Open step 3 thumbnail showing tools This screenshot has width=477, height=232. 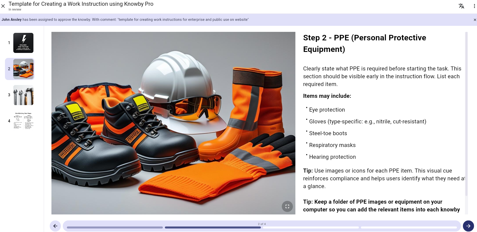(x=23, y=95)
